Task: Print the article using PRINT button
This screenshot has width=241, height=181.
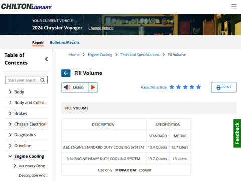Action: (x=224, y=87)
